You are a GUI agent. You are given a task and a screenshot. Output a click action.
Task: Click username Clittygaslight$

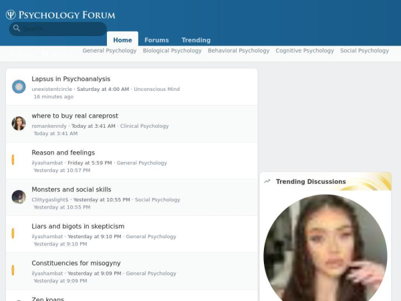coord(50,199)
